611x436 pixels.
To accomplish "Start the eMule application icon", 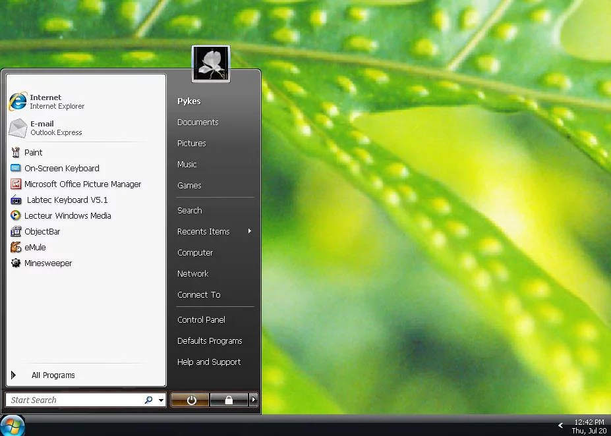I will point(16,248).
